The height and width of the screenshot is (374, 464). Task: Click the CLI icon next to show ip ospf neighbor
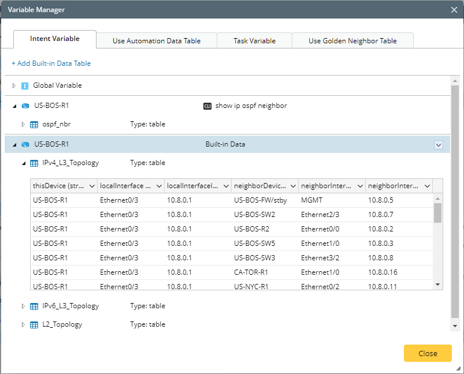click(x=207, y=106)
